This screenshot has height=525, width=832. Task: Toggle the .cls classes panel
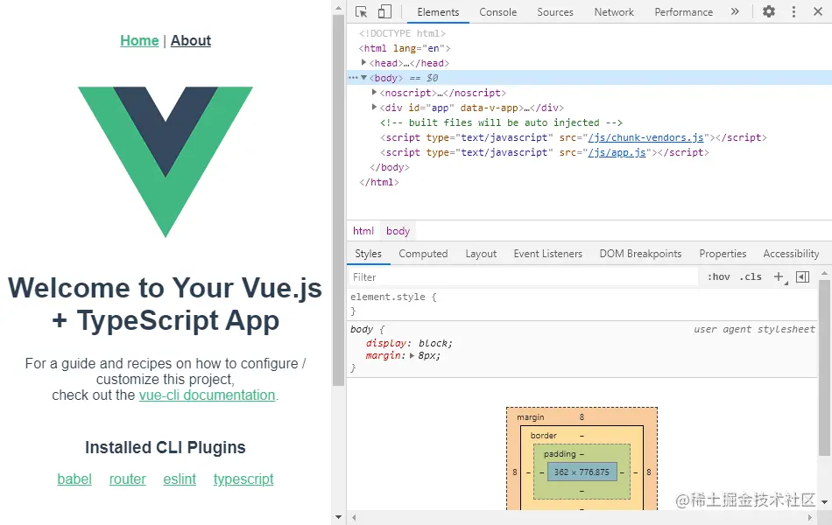coord(751,276)
